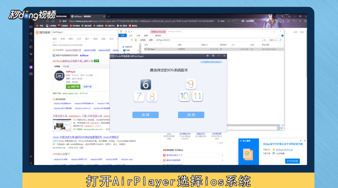Click the AirPlayer app thumbnail in search result
This screenshot has width=338, height=188.
[x=59, y=76]
